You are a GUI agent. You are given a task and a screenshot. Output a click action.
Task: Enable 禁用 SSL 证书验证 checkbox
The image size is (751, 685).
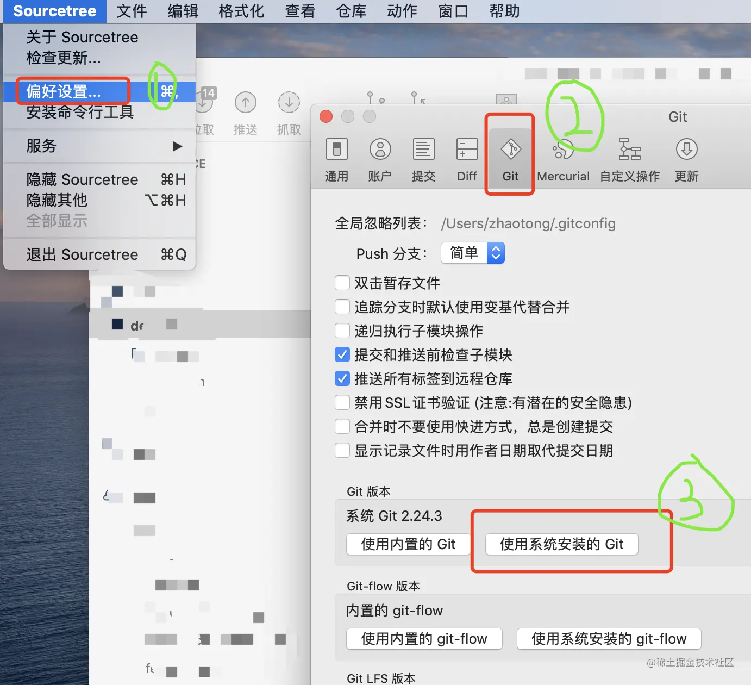point(342,402)
